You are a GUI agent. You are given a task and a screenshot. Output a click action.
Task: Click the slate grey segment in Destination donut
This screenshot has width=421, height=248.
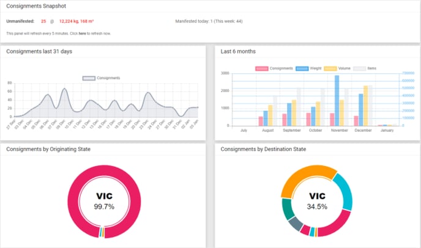click(296, 224)
